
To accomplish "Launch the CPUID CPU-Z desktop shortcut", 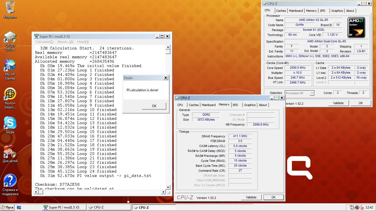I will (10, 41).
